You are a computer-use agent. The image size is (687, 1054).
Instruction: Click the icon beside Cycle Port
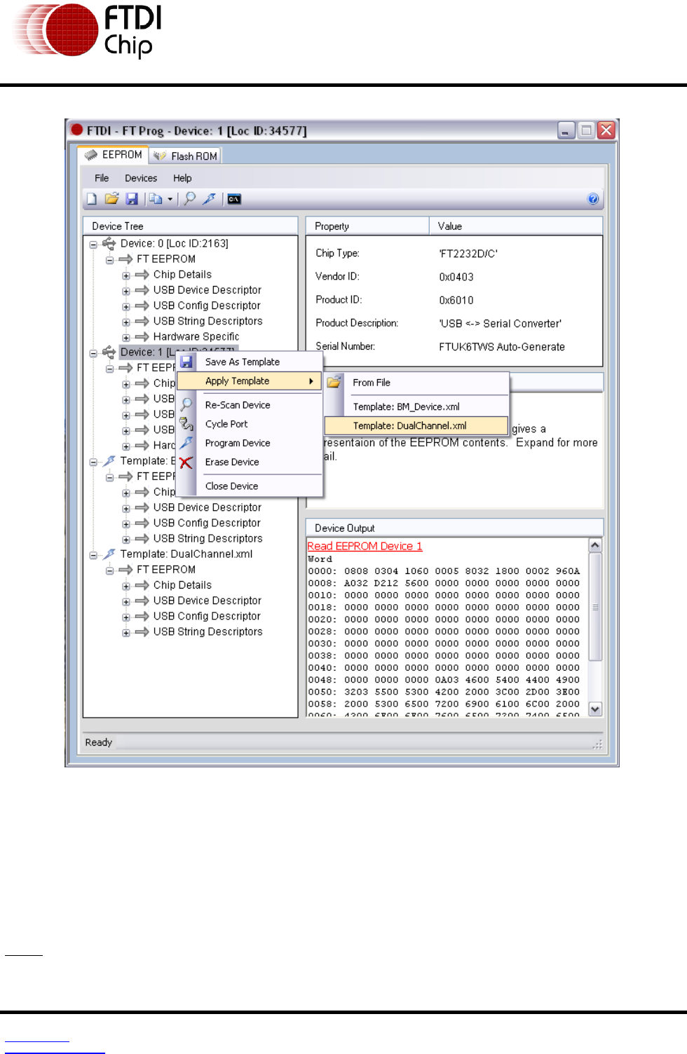point(186,423)
